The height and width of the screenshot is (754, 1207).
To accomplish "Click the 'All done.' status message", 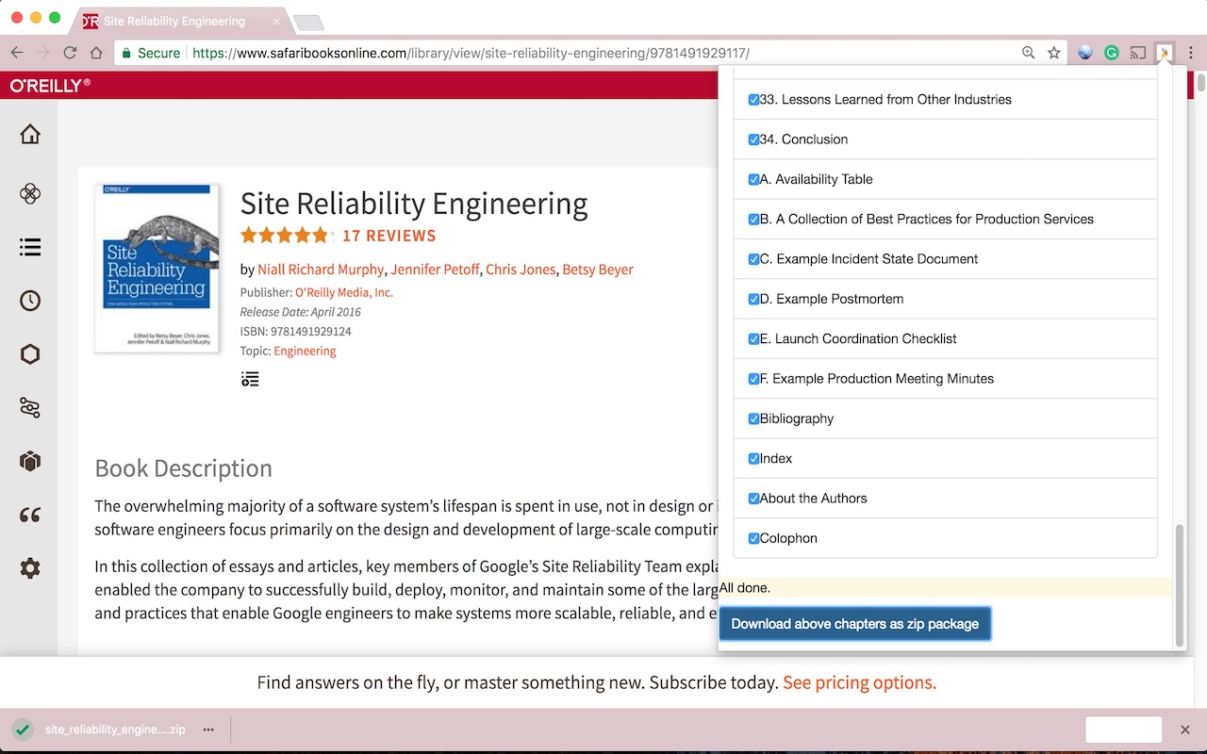I will click(x=745, y=588).
